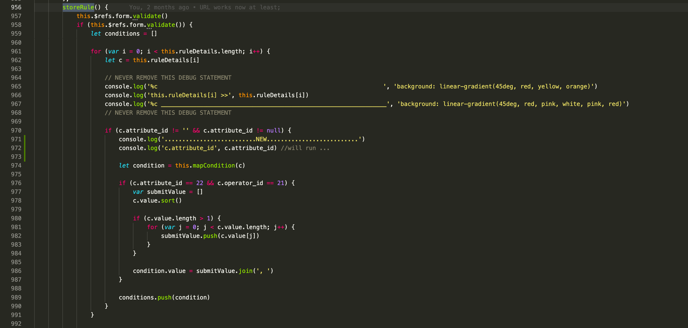This screenshot has width=688, height=328.
Task: Click the closing brace on line 987
Action: click(x=120, y=280)
